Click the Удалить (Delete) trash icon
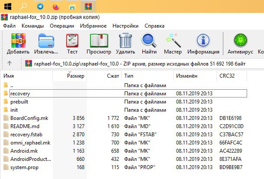This screenshot has width=264, height=179. click(x=126, y=40)
